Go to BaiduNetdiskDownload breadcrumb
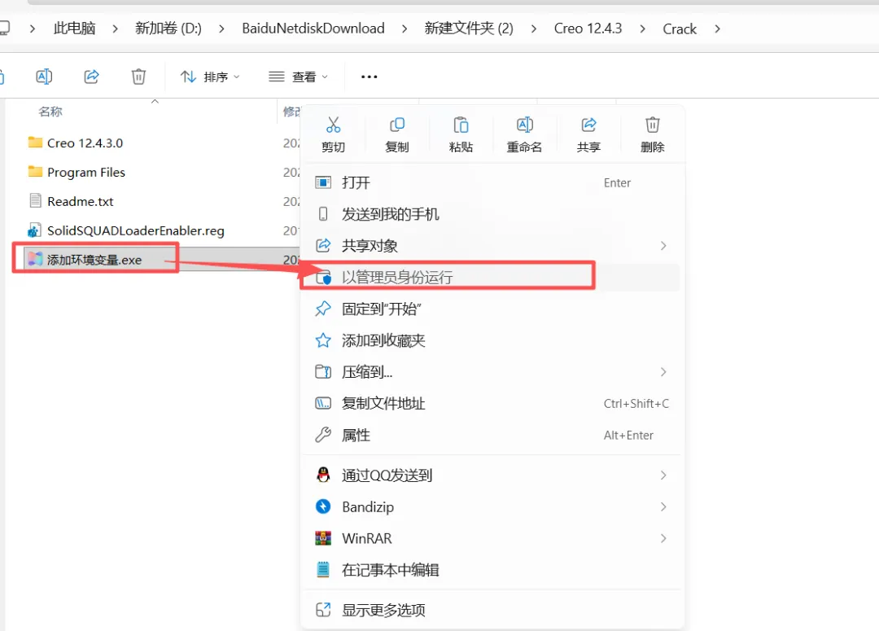This screenshot has height=631, width=879. tap(313, 28)
